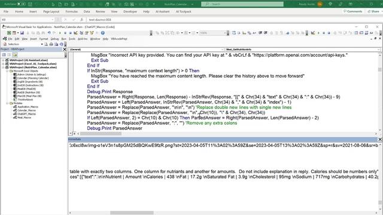Click the View Code icon in Project panel

(4, 55)
